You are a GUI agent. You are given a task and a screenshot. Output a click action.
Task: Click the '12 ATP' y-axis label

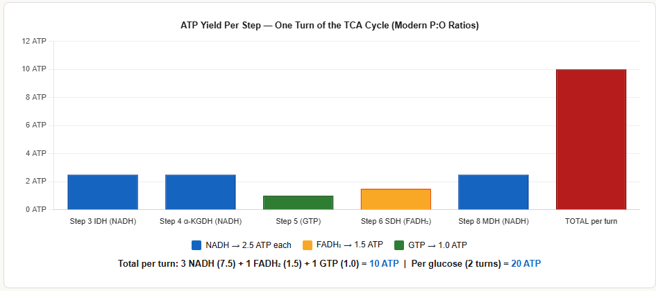pyautogui.click(x=34, y=42)
